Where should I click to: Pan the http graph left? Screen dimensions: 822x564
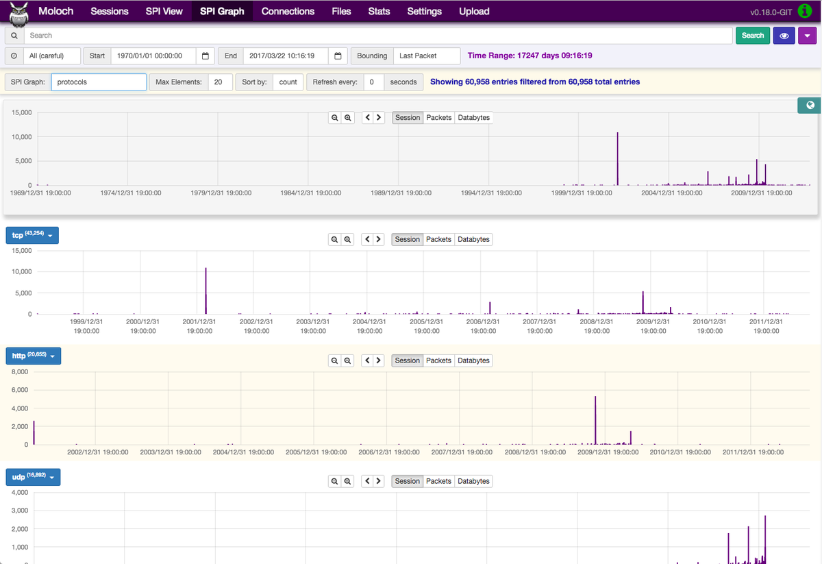click(367, 360)
